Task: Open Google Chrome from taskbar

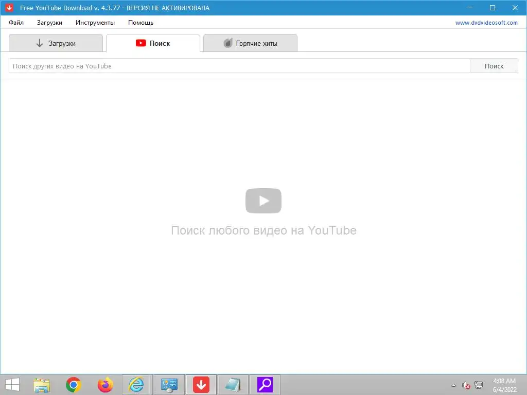Action: 73,385
